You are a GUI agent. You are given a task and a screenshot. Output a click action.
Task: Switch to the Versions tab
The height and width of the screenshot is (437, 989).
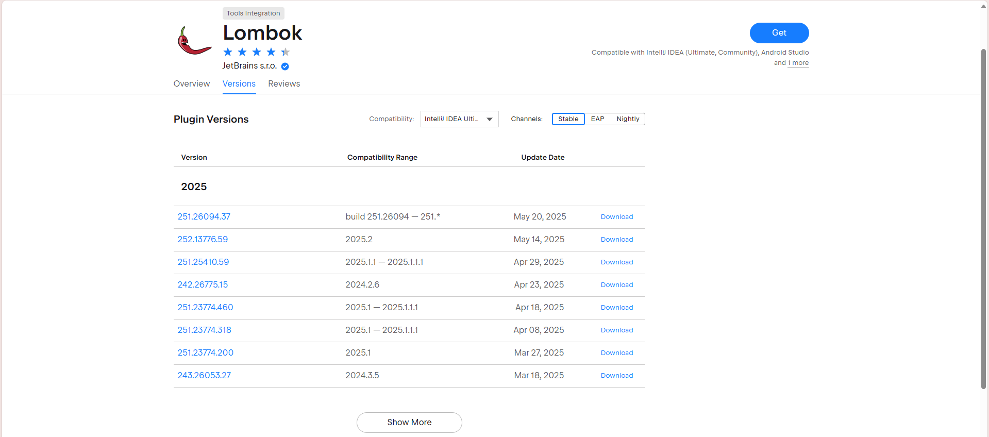click(x=239, y=83)
